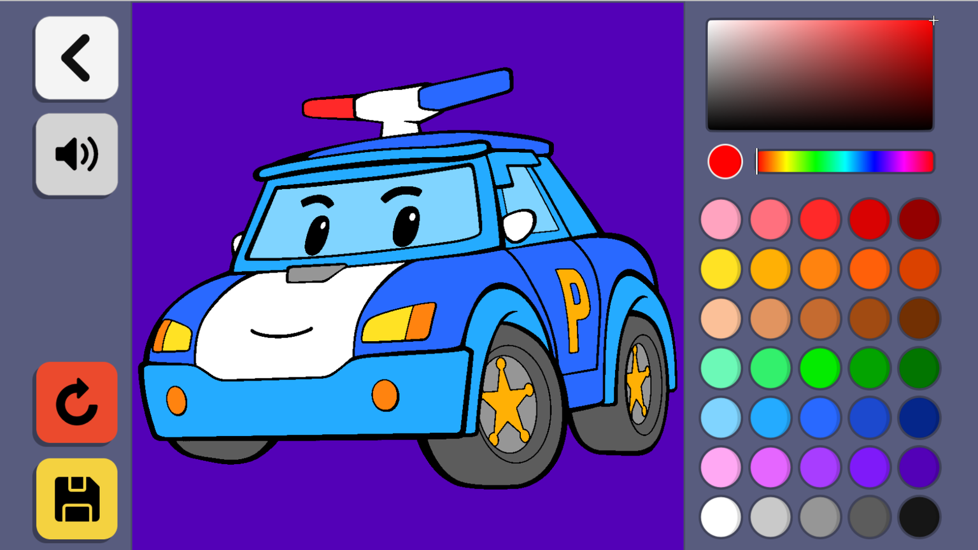Select the dark brown swatch
Screen dimensions: 978x550
click(919, 318)
